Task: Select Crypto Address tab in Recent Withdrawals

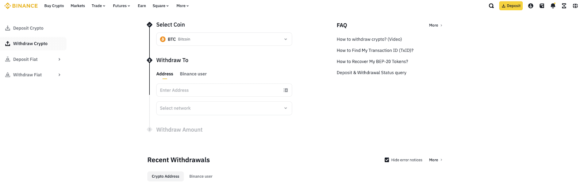Action: click(x=165, y=177)
